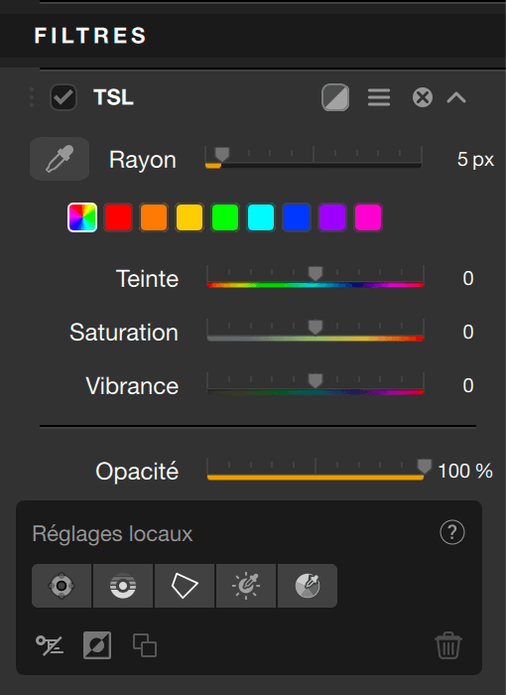Toggle the TSL before/after compare button
Image resolution: width=506 pixels, height=695 pixels.
(335, 97)
